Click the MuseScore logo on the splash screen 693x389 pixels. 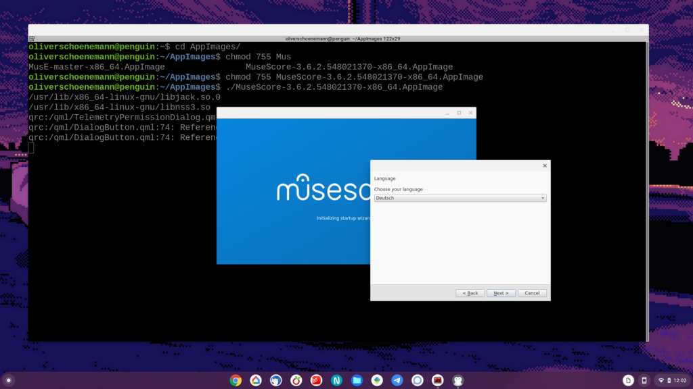coord(323,188)
